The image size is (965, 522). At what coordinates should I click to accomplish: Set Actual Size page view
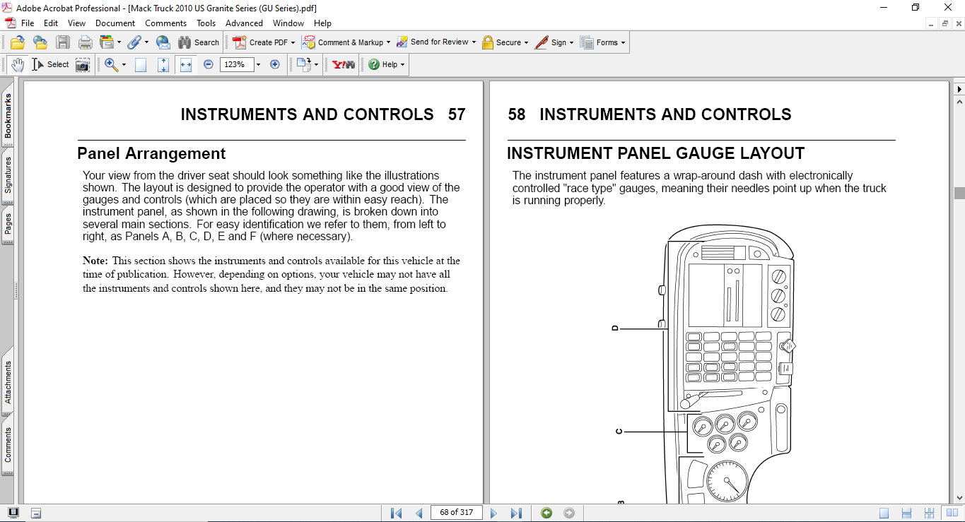(x=141, y=64)
